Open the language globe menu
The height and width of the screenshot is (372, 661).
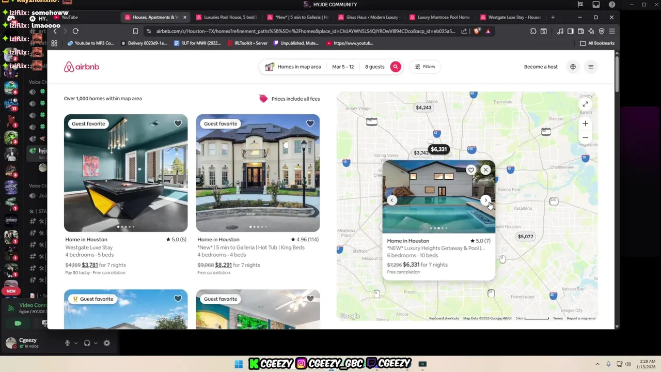573,67
